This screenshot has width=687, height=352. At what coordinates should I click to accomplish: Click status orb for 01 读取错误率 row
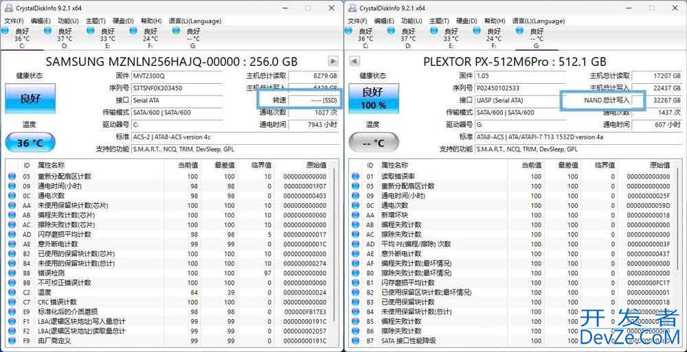click(x=355, y=177)
